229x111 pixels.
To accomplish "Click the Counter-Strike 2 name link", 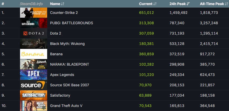I will (x=64, y=13).
